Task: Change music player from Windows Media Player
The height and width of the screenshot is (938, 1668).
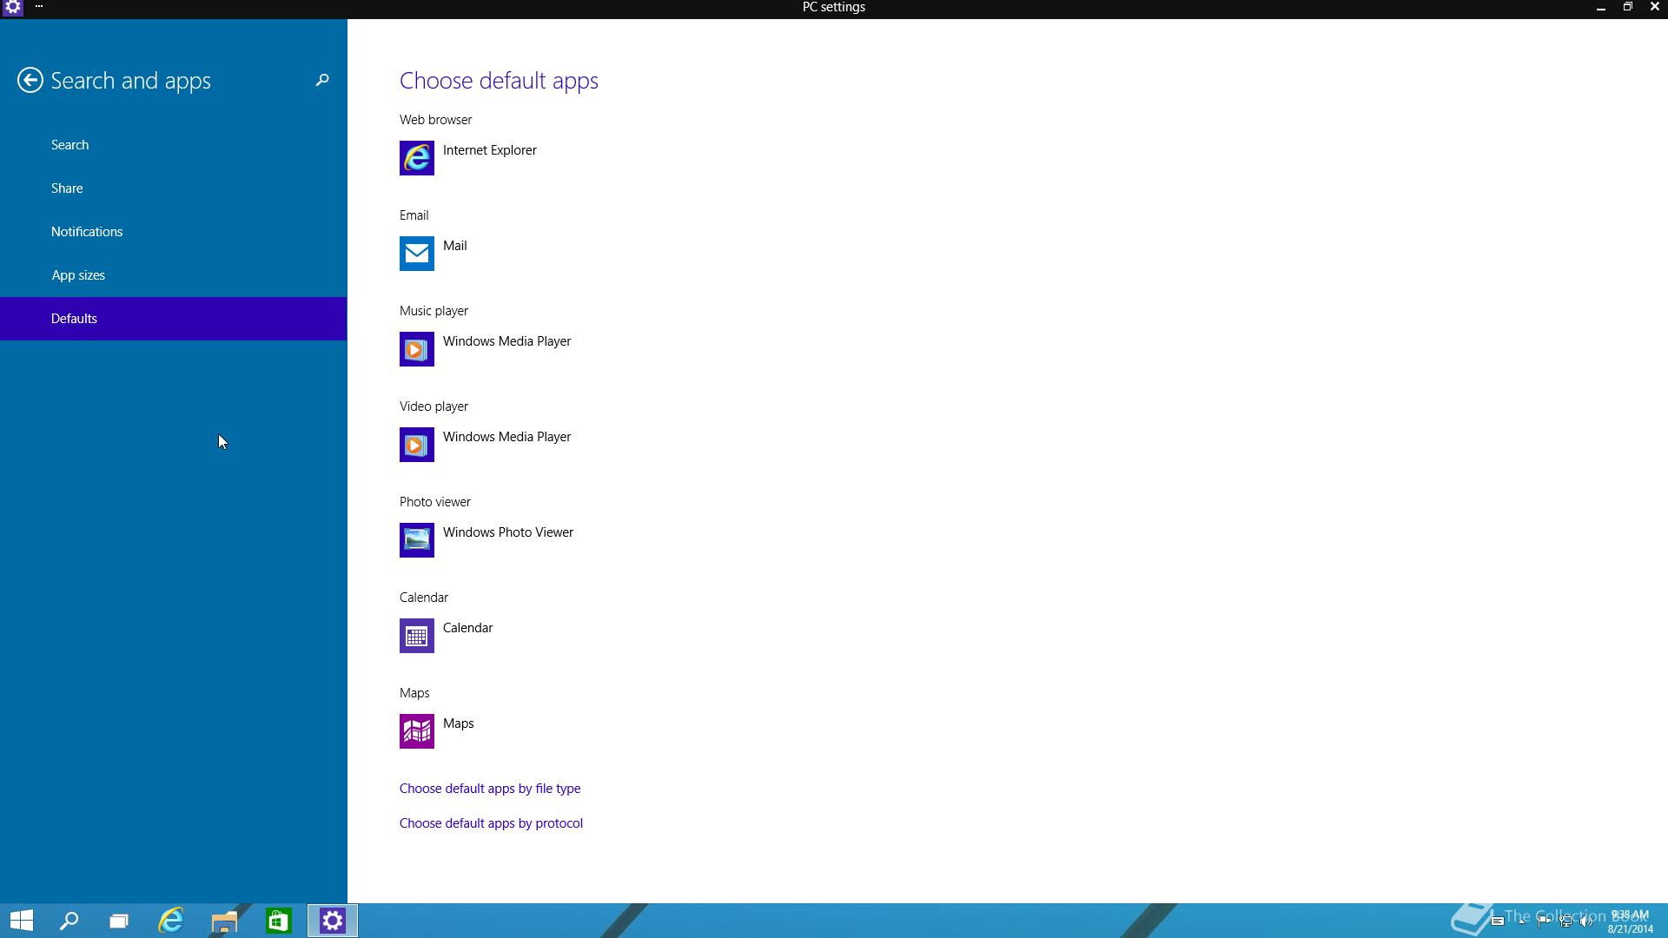Action: coord(507,341)
